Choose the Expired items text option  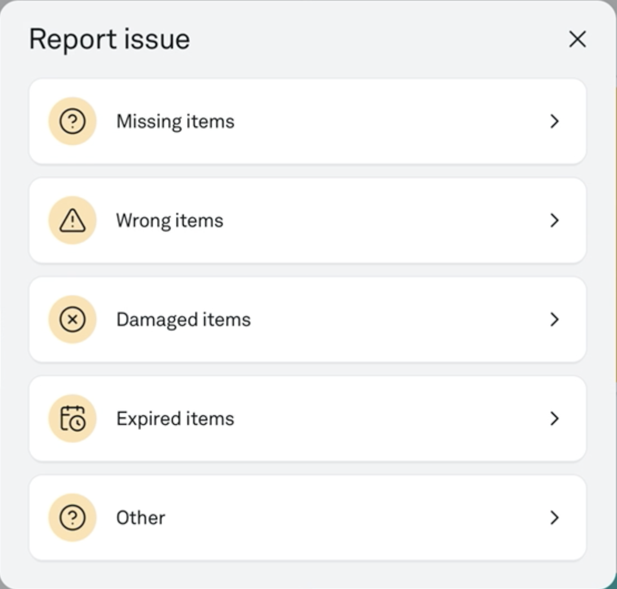coord(175,419)
